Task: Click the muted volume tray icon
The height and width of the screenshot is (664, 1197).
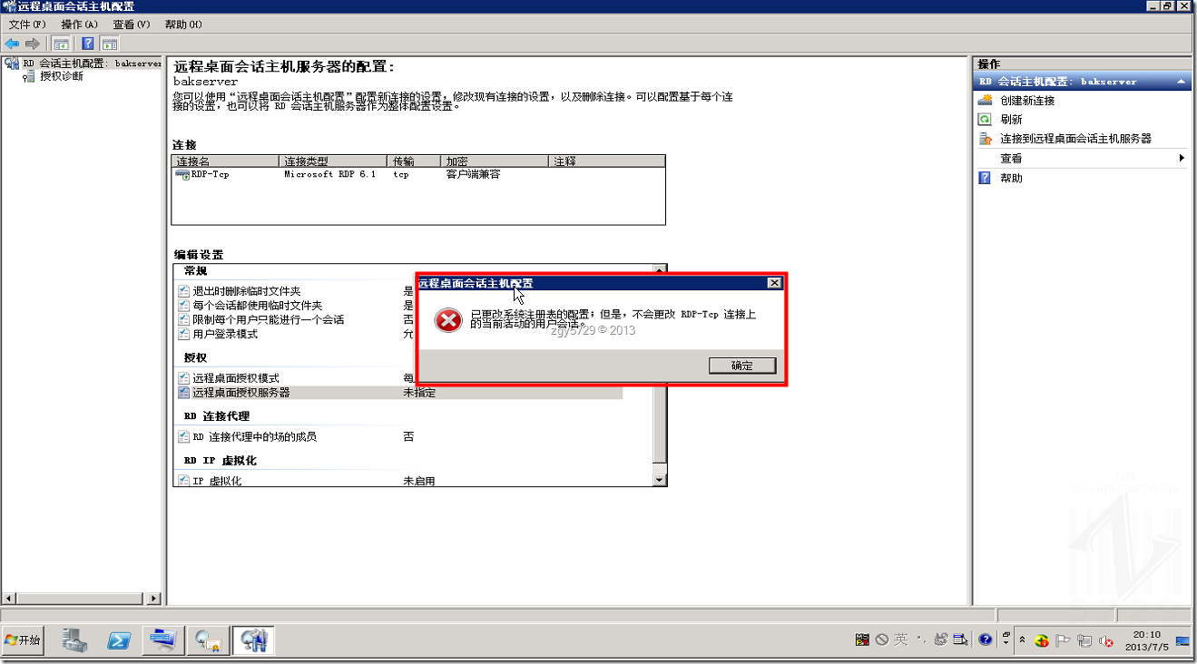Action: 1105,640
